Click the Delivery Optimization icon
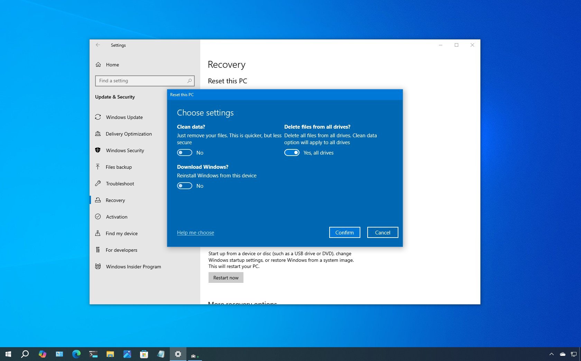This screenshot has height=361, width=581. (98, 134)
